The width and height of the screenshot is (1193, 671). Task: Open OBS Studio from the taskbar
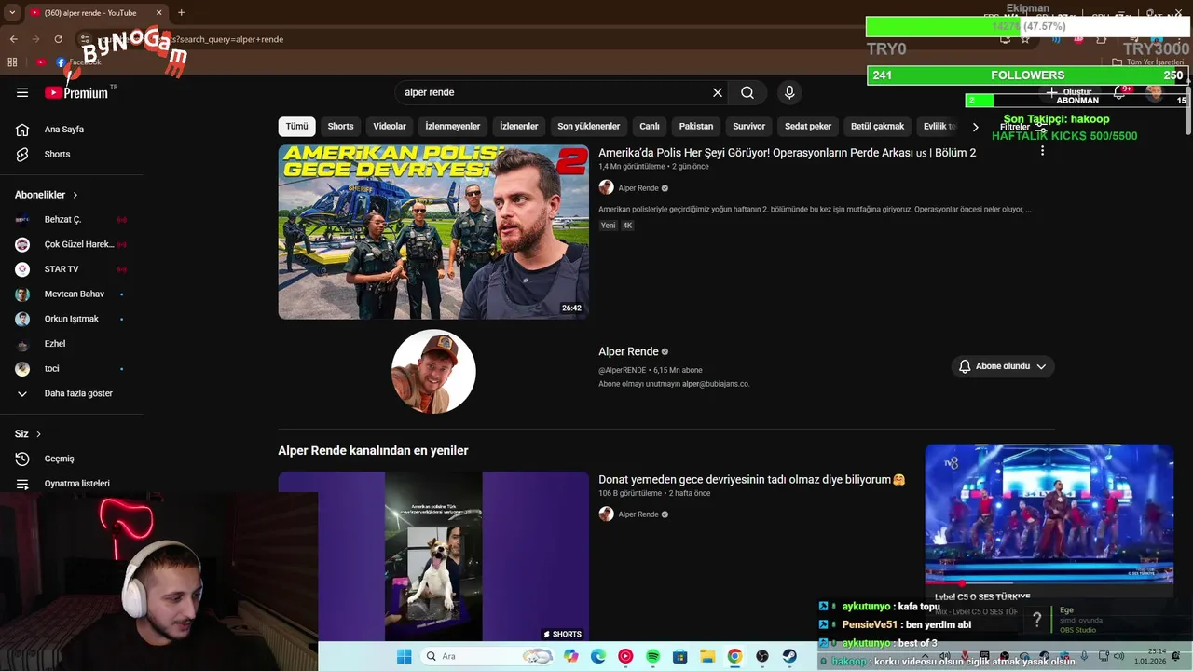pos(762,656)
